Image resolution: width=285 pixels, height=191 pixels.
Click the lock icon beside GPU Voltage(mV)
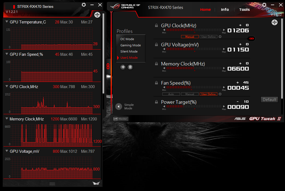[156, 44]
